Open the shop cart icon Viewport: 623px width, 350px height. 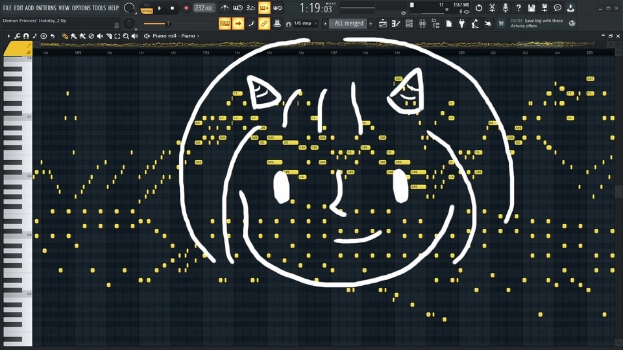[x=501, y=24]
